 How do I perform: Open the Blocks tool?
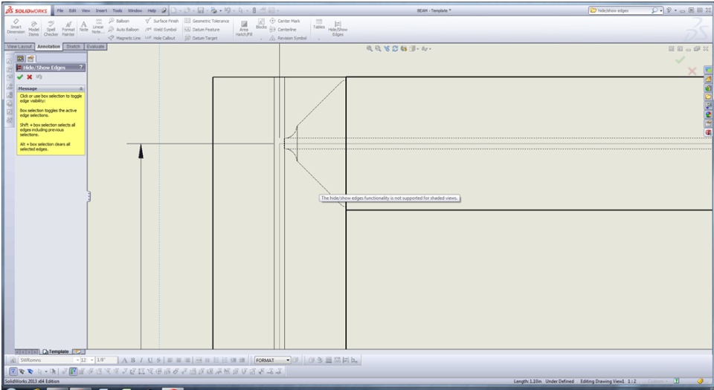(x=261, y=25)
